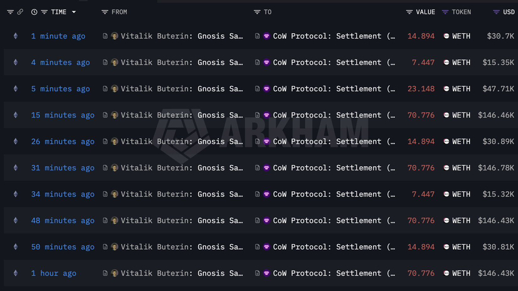Open the '1 hour ago' transaction link
This screenshot has width=518, height=291.
(54, 273)
